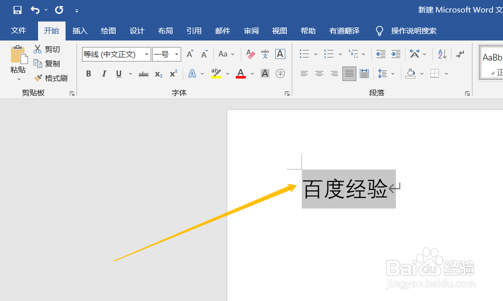The height and width of the screenshot is (301, 503).
Task: Apply the yellow text highlight color
Action: coord(216,73)
